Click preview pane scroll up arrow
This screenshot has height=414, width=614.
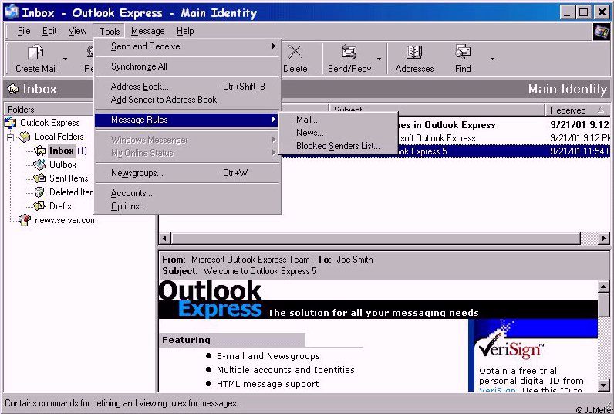604,287
